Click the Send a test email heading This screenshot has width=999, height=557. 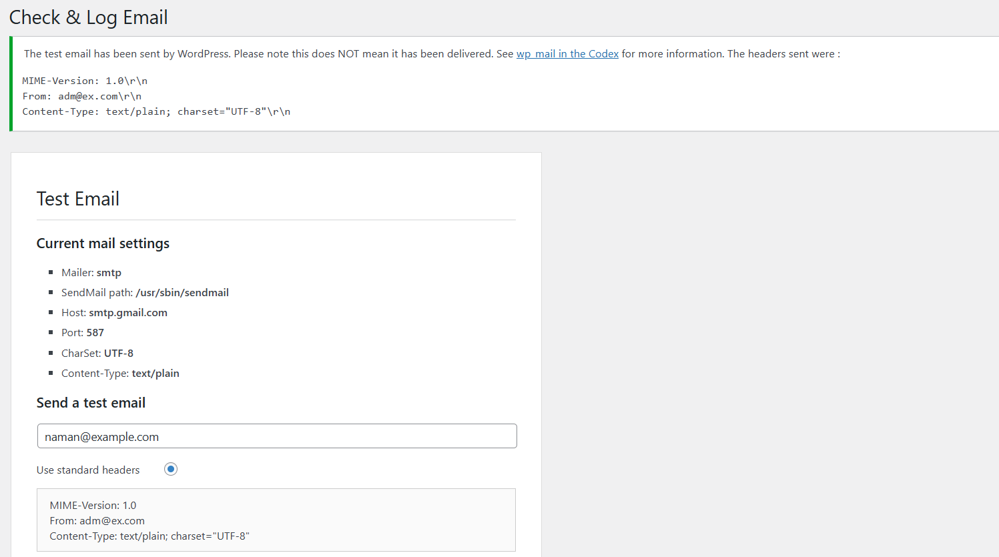pyautogui.click(x=91, y=403)
